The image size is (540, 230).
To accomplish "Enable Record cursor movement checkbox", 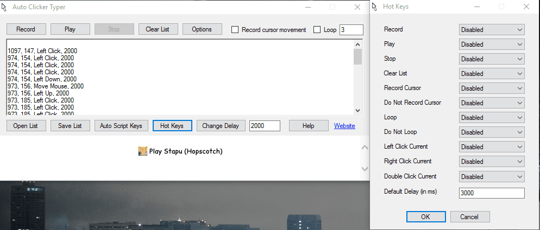I will 235,30.
